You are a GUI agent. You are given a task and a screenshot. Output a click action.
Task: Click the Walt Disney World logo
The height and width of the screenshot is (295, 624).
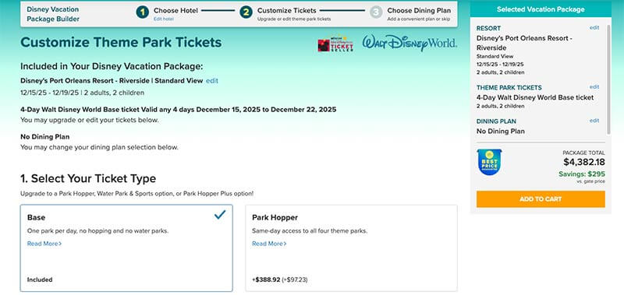(x=409, y=44)
